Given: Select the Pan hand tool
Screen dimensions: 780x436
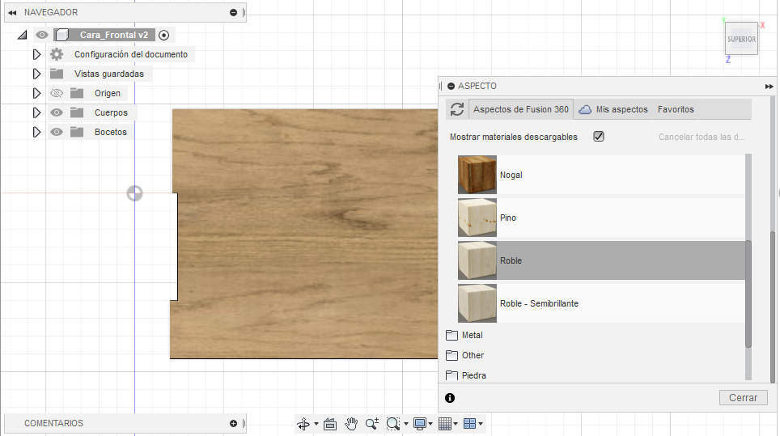Looking at the screenshot, I should click(351, 424).
